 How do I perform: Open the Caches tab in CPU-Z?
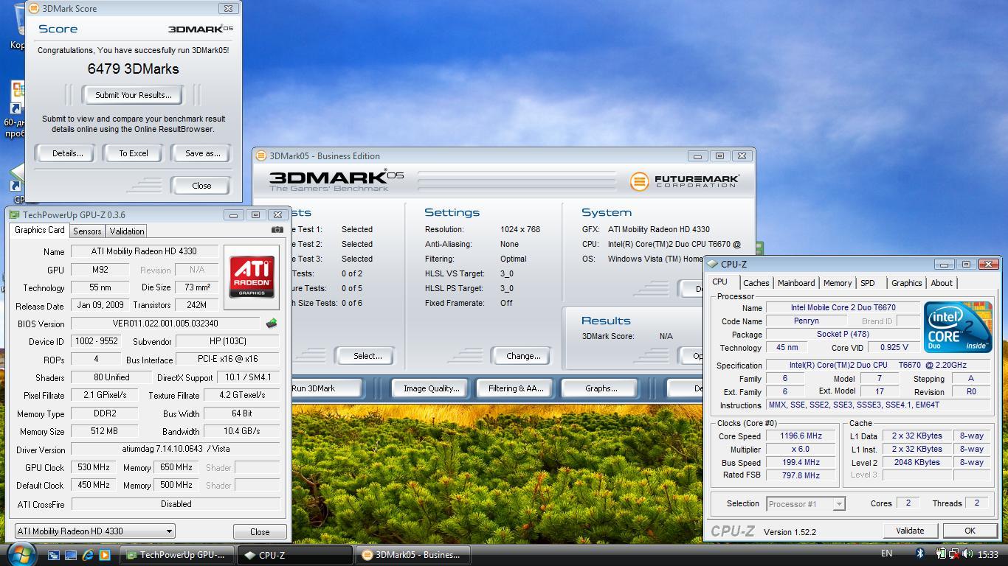(756, 283)
